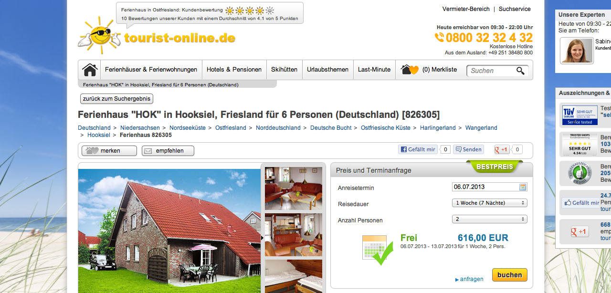Open the Hotels & Pensionen menu
This screenshot has height=293, width=611.
click(x=234, y=70)
